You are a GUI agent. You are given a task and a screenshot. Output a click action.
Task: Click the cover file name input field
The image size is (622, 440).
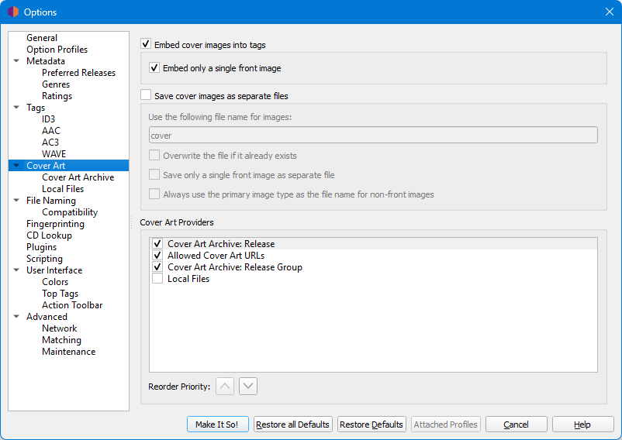373,135
